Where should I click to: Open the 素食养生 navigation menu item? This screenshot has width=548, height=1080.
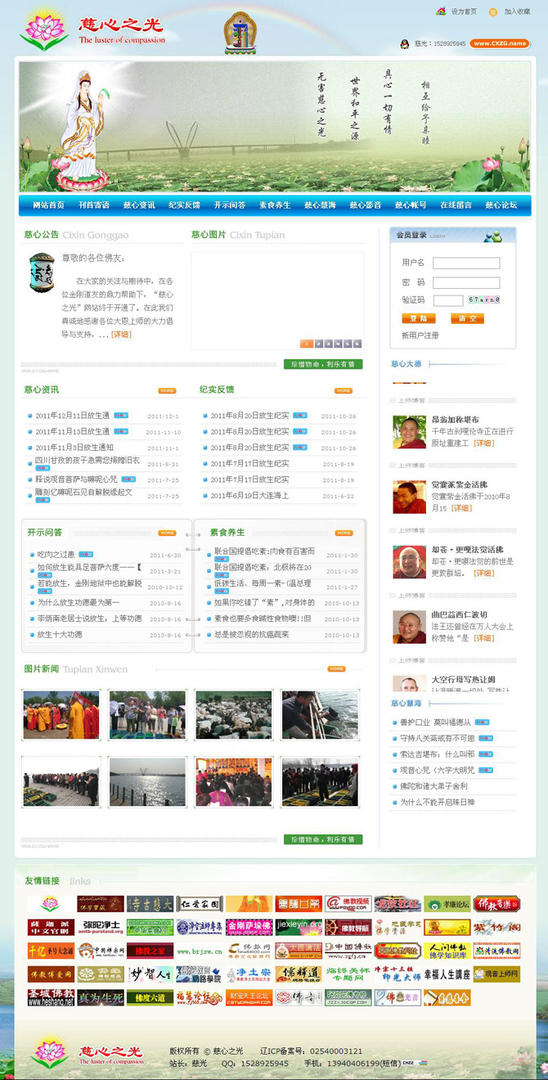point(275,205)
